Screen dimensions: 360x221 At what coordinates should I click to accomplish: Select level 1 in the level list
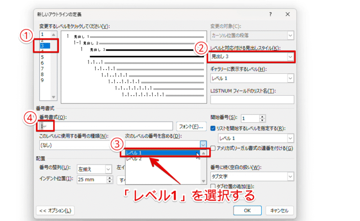tap(42, 34)
